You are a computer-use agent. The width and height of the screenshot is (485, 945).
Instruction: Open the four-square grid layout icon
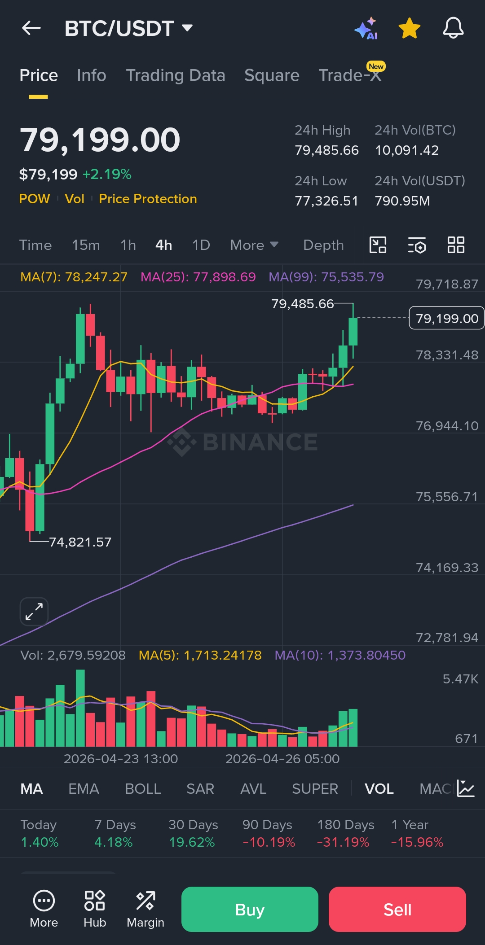(456, 245)
